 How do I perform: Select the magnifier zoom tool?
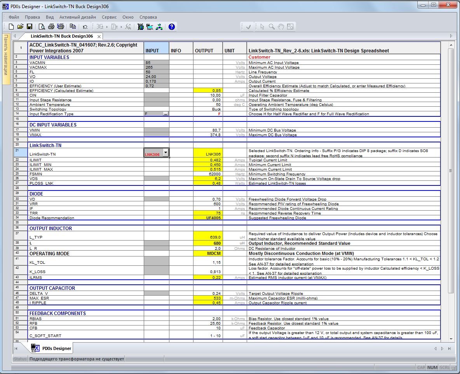pyautogui.click(x=272, y=27)
